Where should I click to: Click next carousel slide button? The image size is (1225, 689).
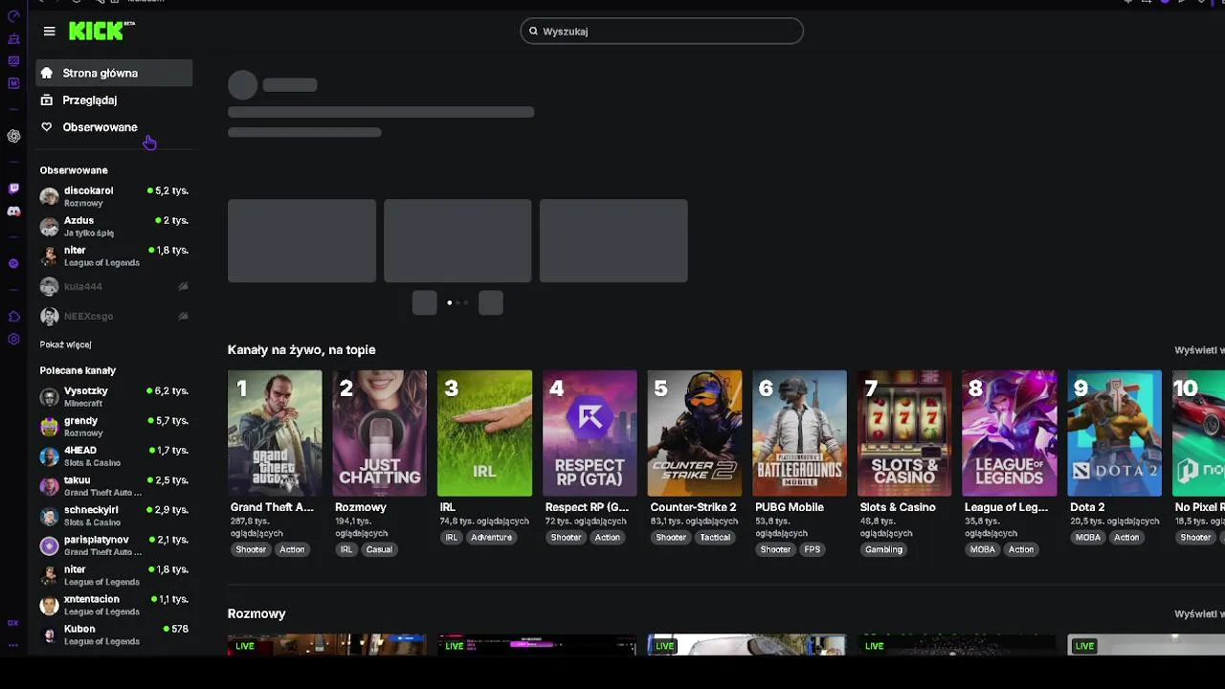(491, 302)
